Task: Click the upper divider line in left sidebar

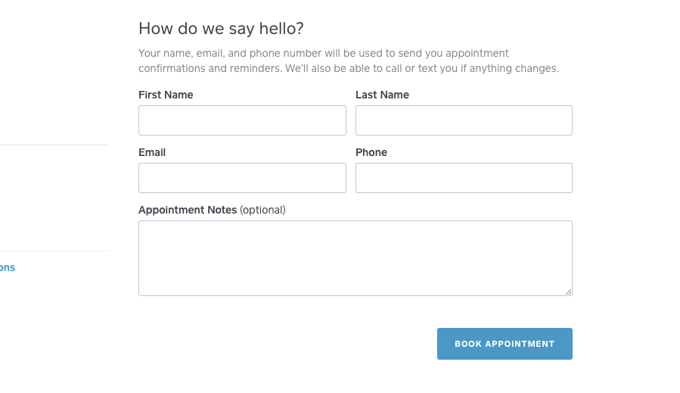Action: [54, 145]
